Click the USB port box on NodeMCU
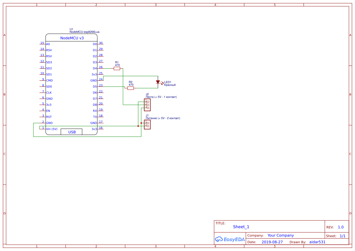The image size is (355, 251). 72,132
